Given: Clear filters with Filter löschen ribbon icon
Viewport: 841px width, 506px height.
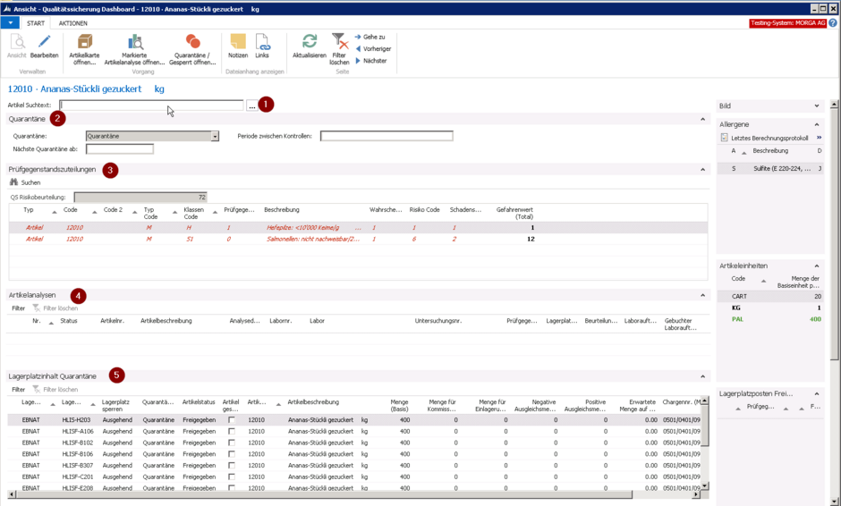Looking at the screenshot, I should click(339, 42).
